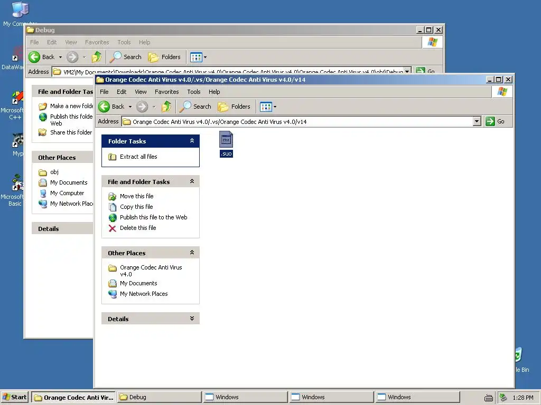Collapse the Folder Tasks panel
Screen dimensions: 541x405
[x=192, y=141]
